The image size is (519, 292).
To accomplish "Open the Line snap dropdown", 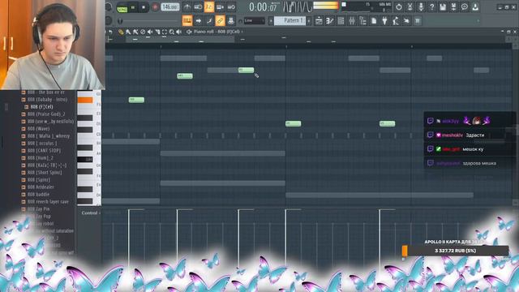I will click(254, 21).
